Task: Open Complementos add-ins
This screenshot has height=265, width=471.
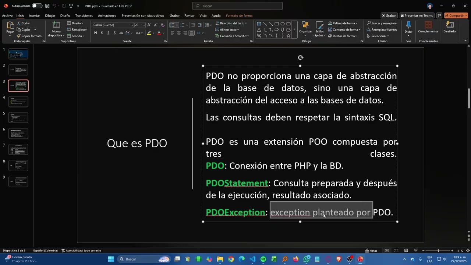Action: (428, 27)
